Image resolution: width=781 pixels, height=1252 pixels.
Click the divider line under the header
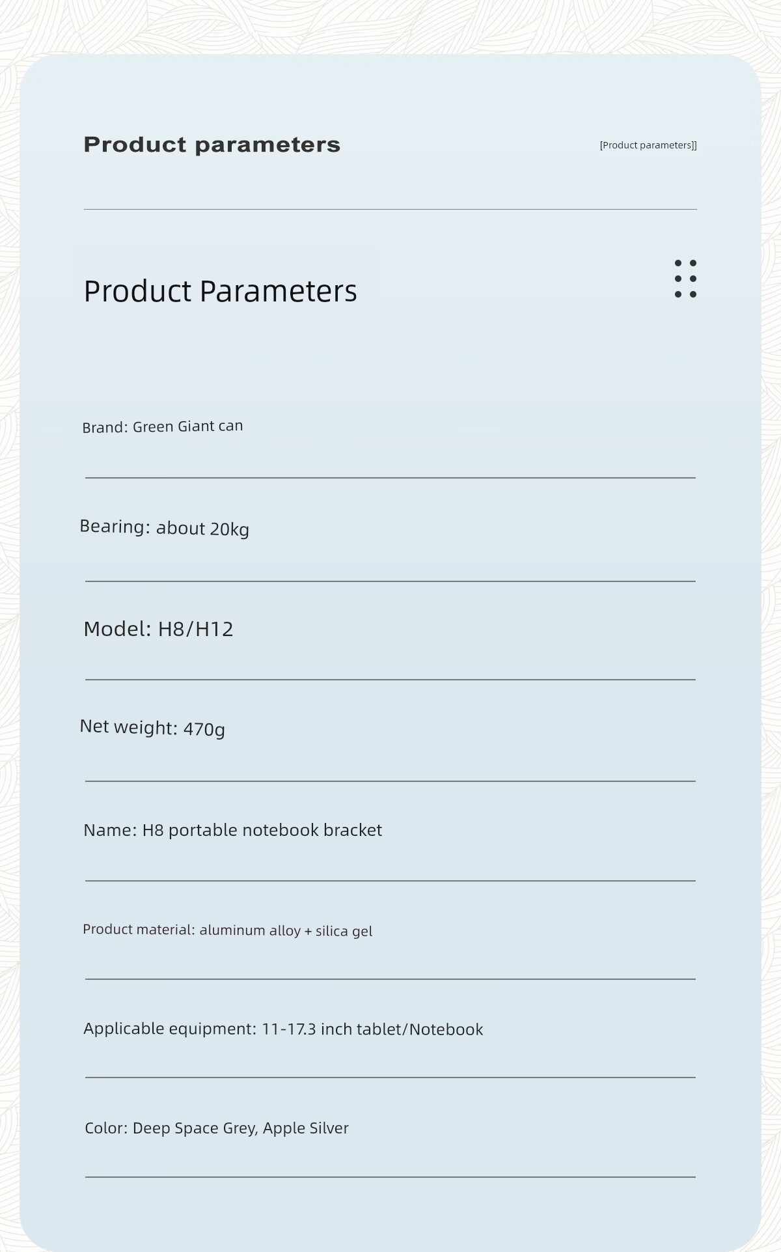390,209
